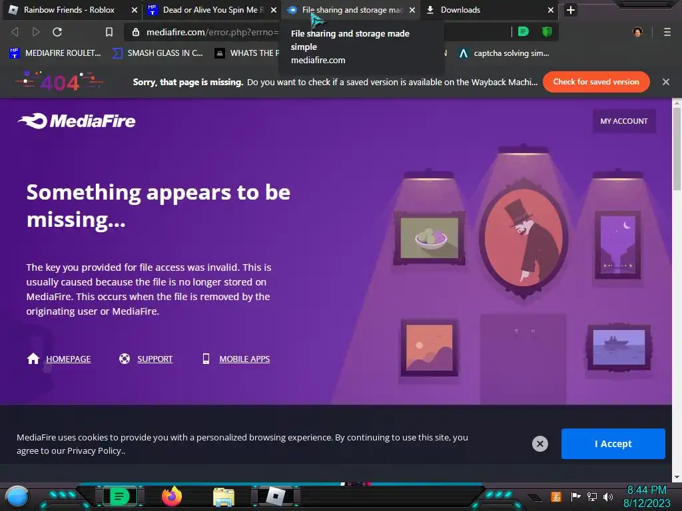The image size is (682, 511).
Task: Go forward to next page
Action: coord(36,32)
